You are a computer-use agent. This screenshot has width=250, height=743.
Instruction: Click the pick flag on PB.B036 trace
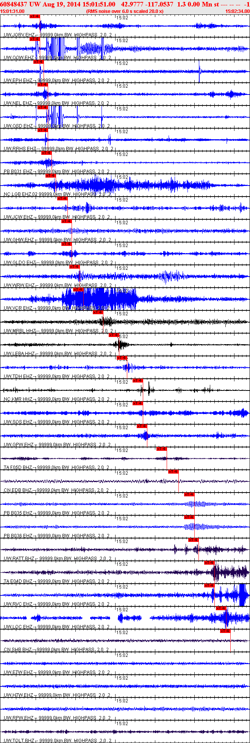[x=189, y=517]
